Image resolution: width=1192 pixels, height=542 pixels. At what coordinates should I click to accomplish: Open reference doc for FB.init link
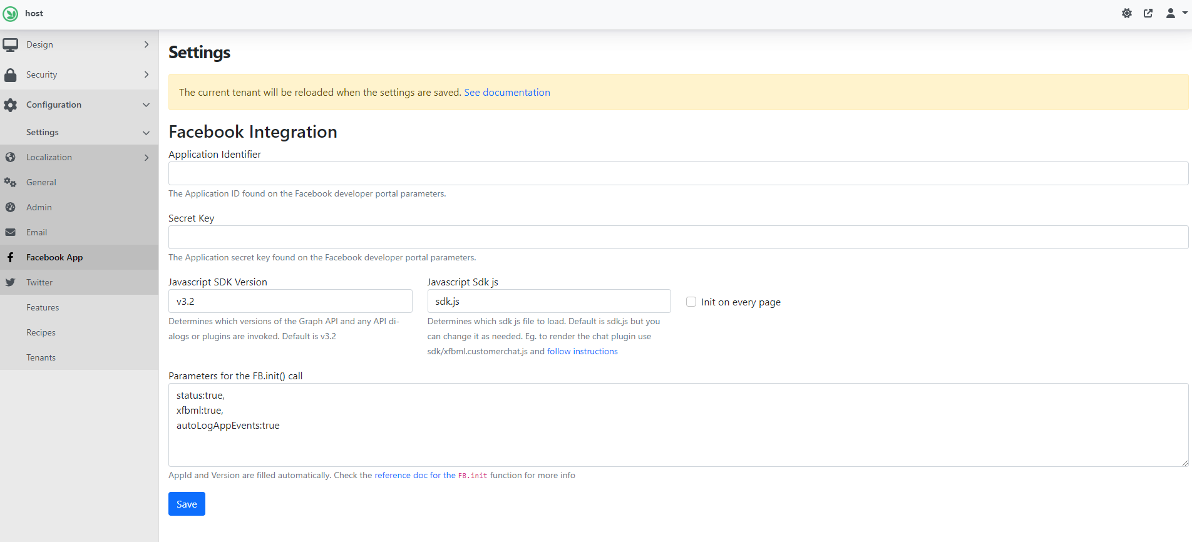[x=431, y=475]
